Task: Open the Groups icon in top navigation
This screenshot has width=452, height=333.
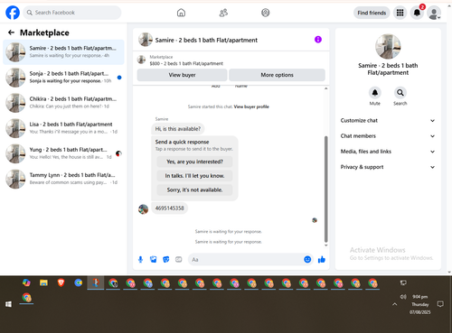Action: click(x=266, y=13)
